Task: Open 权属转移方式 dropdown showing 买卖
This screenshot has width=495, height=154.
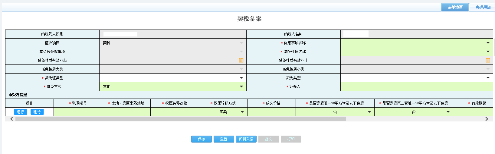Action: 242,112
